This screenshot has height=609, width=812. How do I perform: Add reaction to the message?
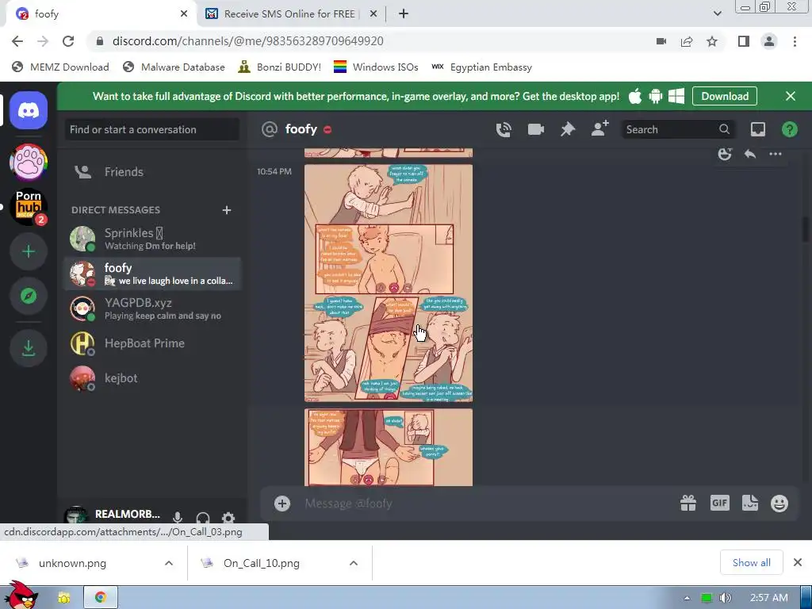725,154
